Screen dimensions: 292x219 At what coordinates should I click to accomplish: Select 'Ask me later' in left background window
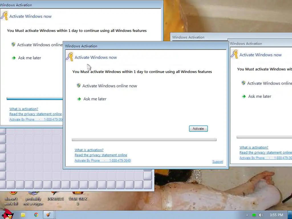[x=29, y=58]
